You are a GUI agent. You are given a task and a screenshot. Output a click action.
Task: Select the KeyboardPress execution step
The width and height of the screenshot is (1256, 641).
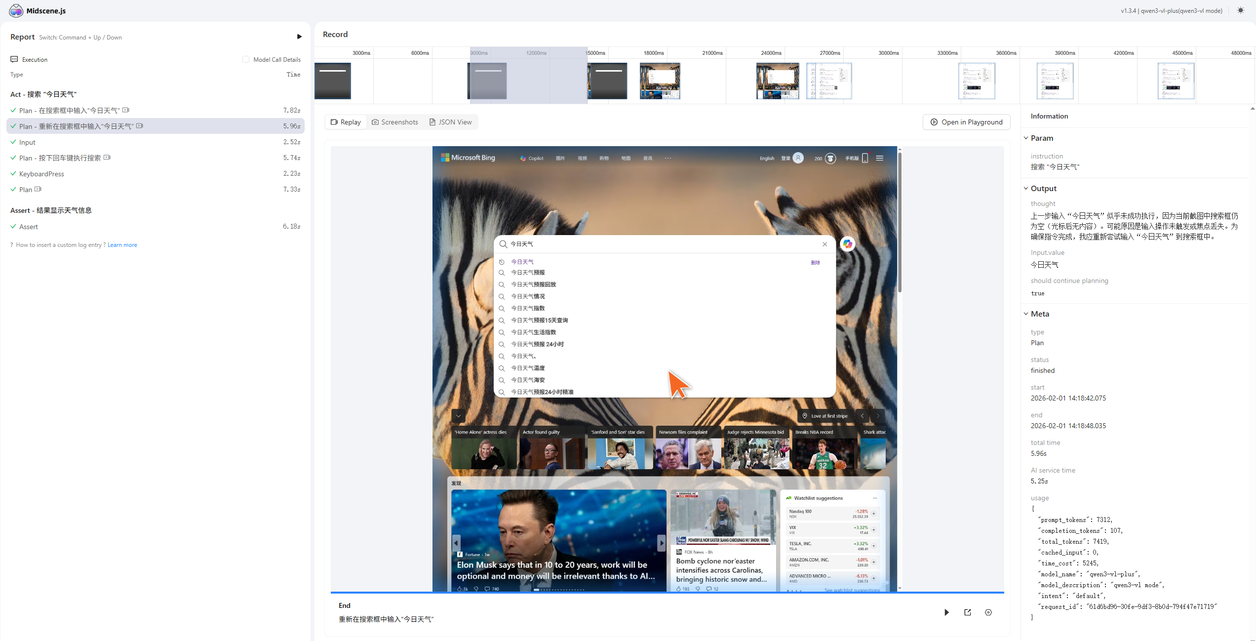[41, 174]
